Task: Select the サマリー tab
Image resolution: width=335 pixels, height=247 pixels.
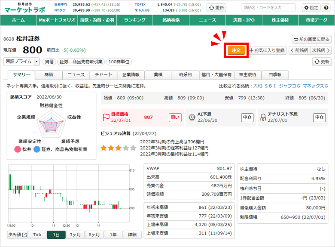Action: click(21, 75)
